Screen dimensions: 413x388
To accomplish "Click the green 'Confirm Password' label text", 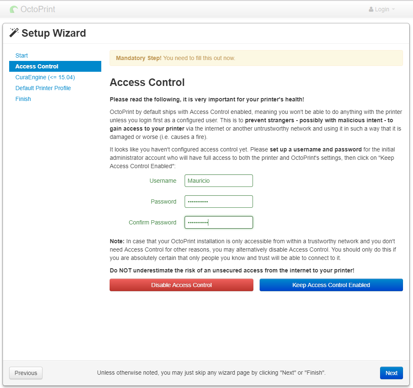I will [x=152, y=222].
